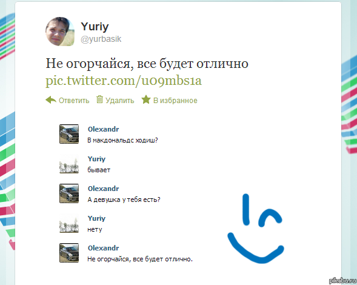Screen dimensions: 357x285
Task: Click Olexandr's avatar beside last message
Action: tap(69, 253)
